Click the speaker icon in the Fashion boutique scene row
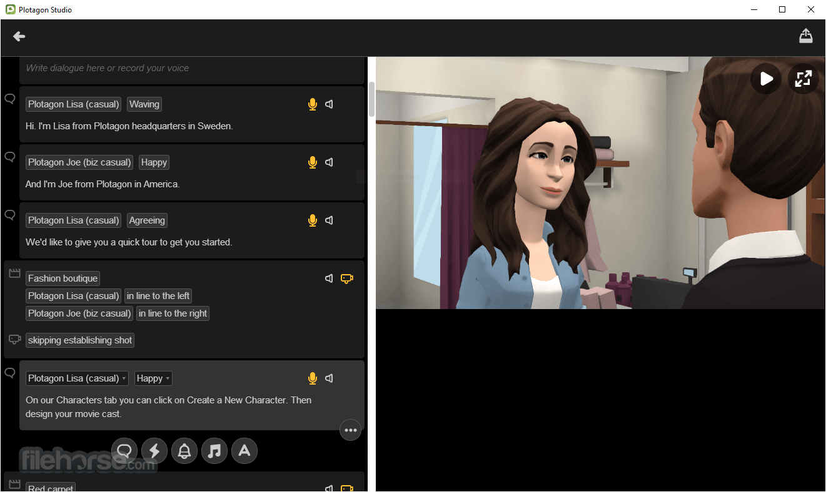 click(330, 278)
